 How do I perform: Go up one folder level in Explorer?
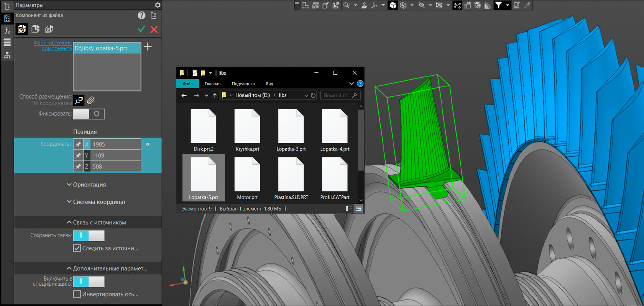pyautogui.click(x=215, y=95)
